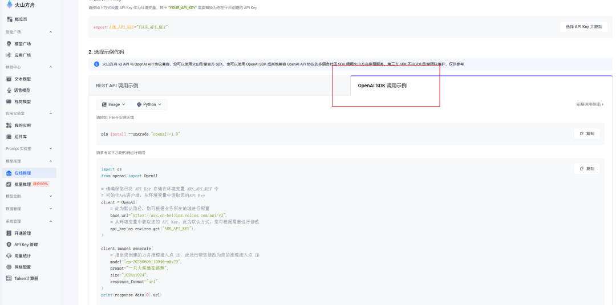
Task: Copy the Python sample code block
Action: pos(587,169)
